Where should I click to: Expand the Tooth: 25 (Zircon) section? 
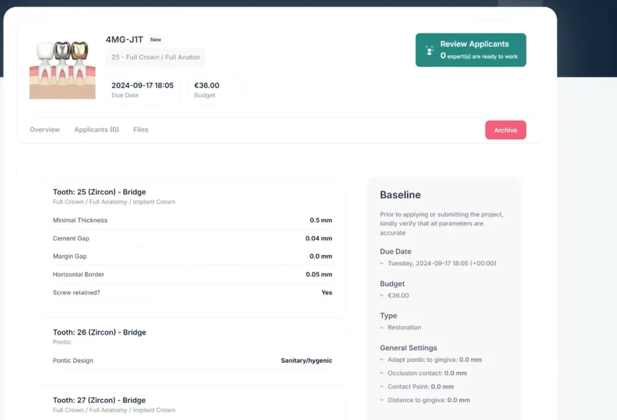tap(98, 192)
